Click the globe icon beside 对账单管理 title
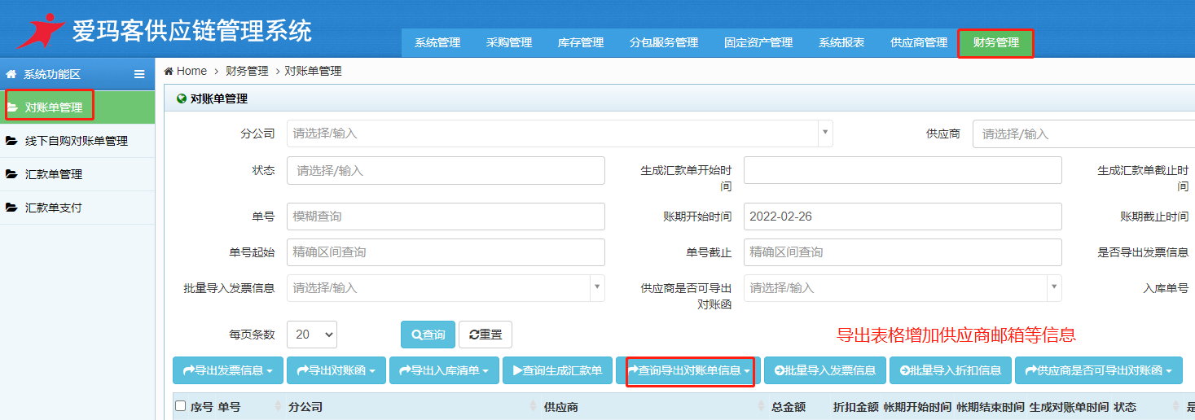 182,98
